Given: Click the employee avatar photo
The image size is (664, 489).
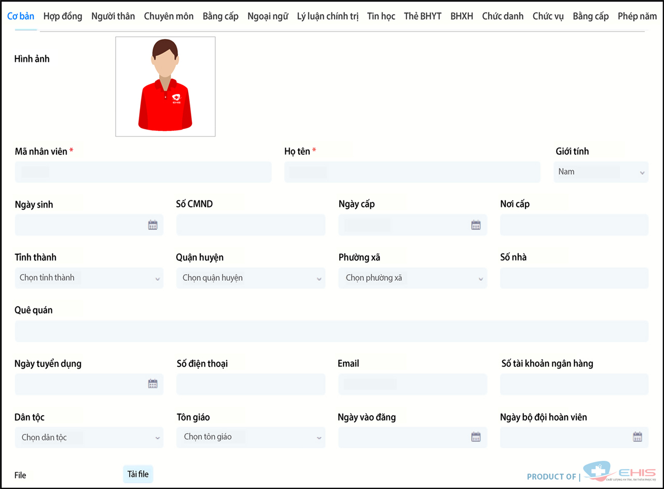Looking at the screenshot, I should click(165, 87).
